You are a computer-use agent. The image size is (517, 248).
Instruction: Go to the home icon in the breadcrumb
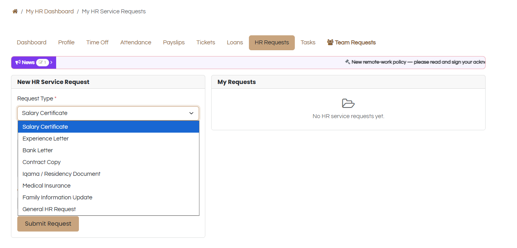(x=15, y=11)
